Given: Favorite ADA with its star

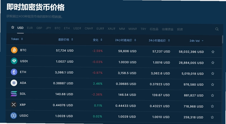Looking at the screenshot, I should [213, 85].
